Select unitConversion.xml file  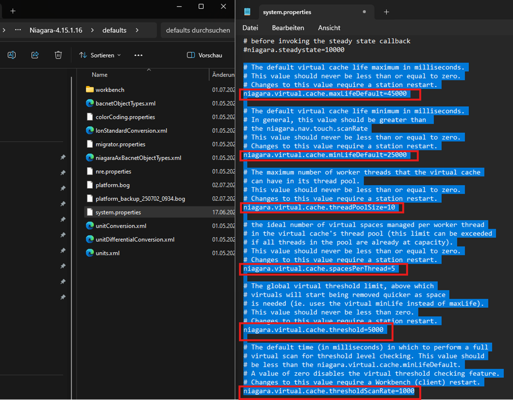(121, 226)
